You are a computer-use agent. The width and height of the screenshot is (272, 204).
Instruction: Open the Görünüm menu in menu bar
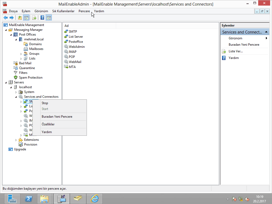pyautogui.click(x=41, y=11)
